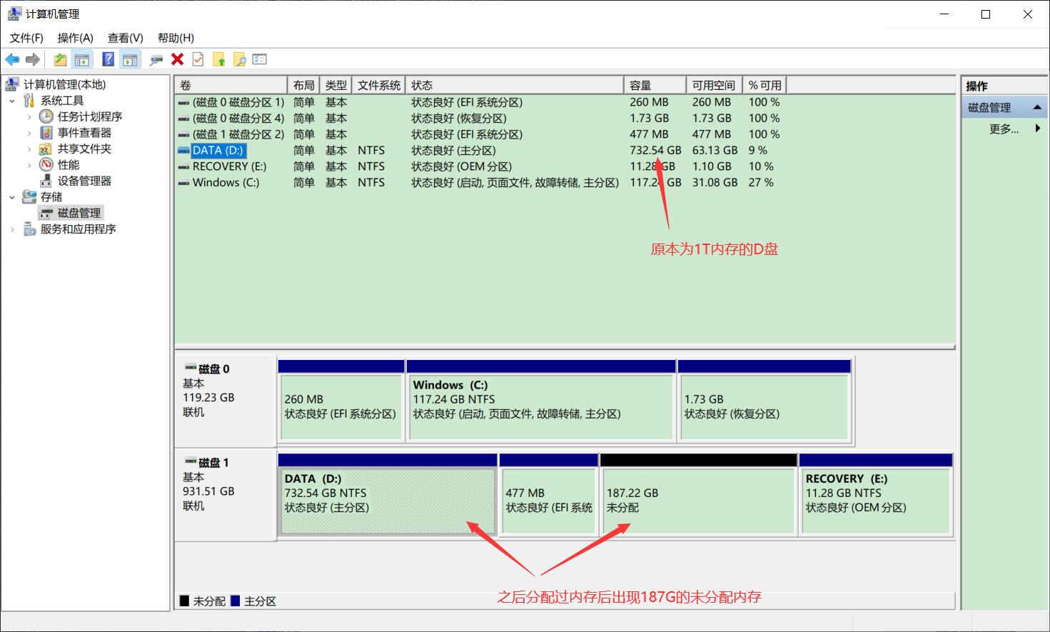Click the Up one level folder icon
The height and width of the screenshot is (632, 1050).
click(61, 60)
